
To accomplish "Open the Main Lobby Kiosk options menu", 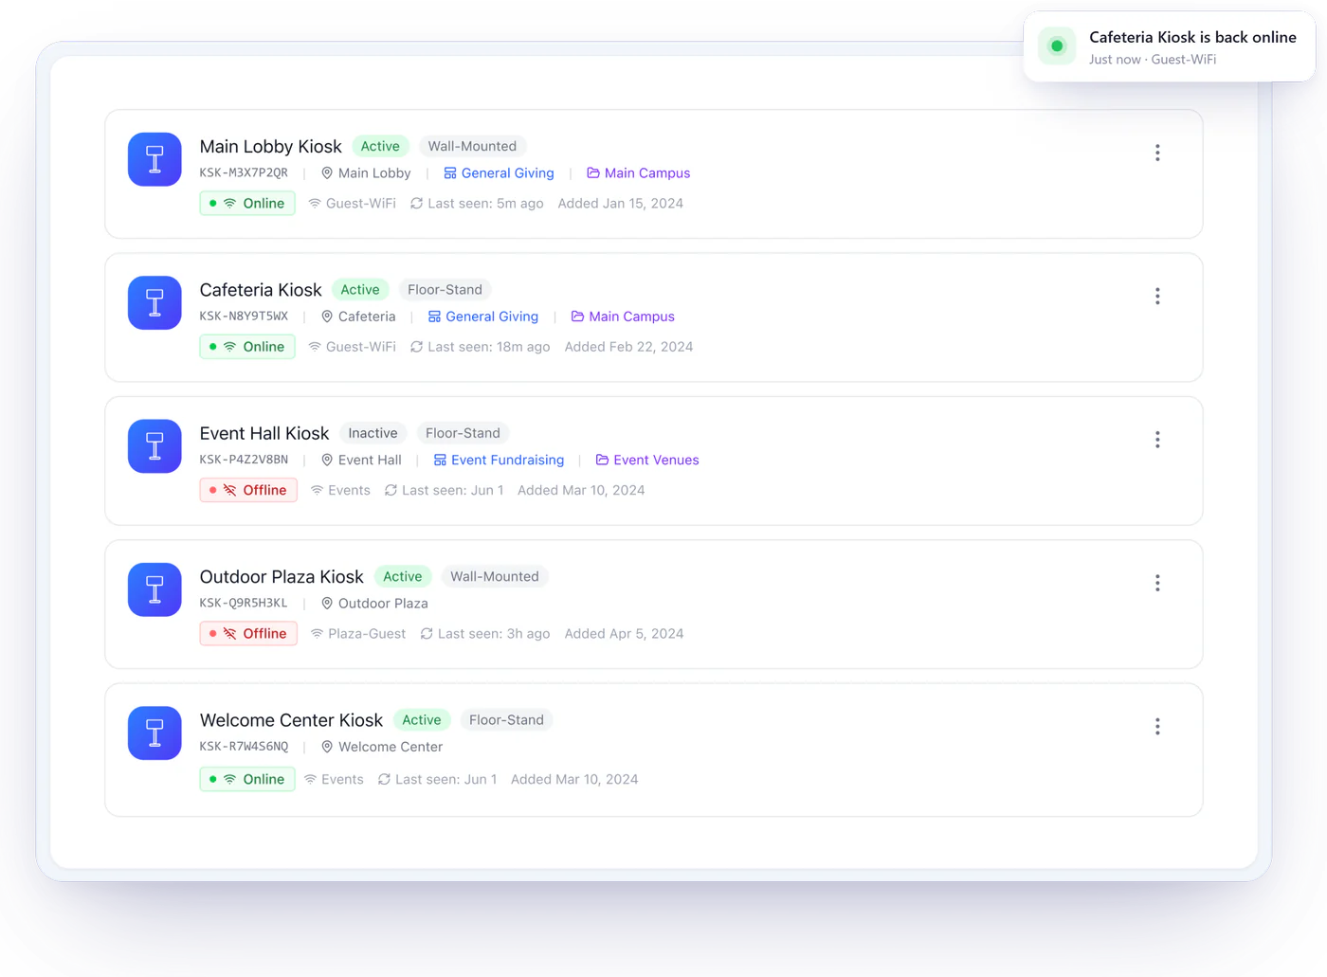I will tap(1157, 153).
